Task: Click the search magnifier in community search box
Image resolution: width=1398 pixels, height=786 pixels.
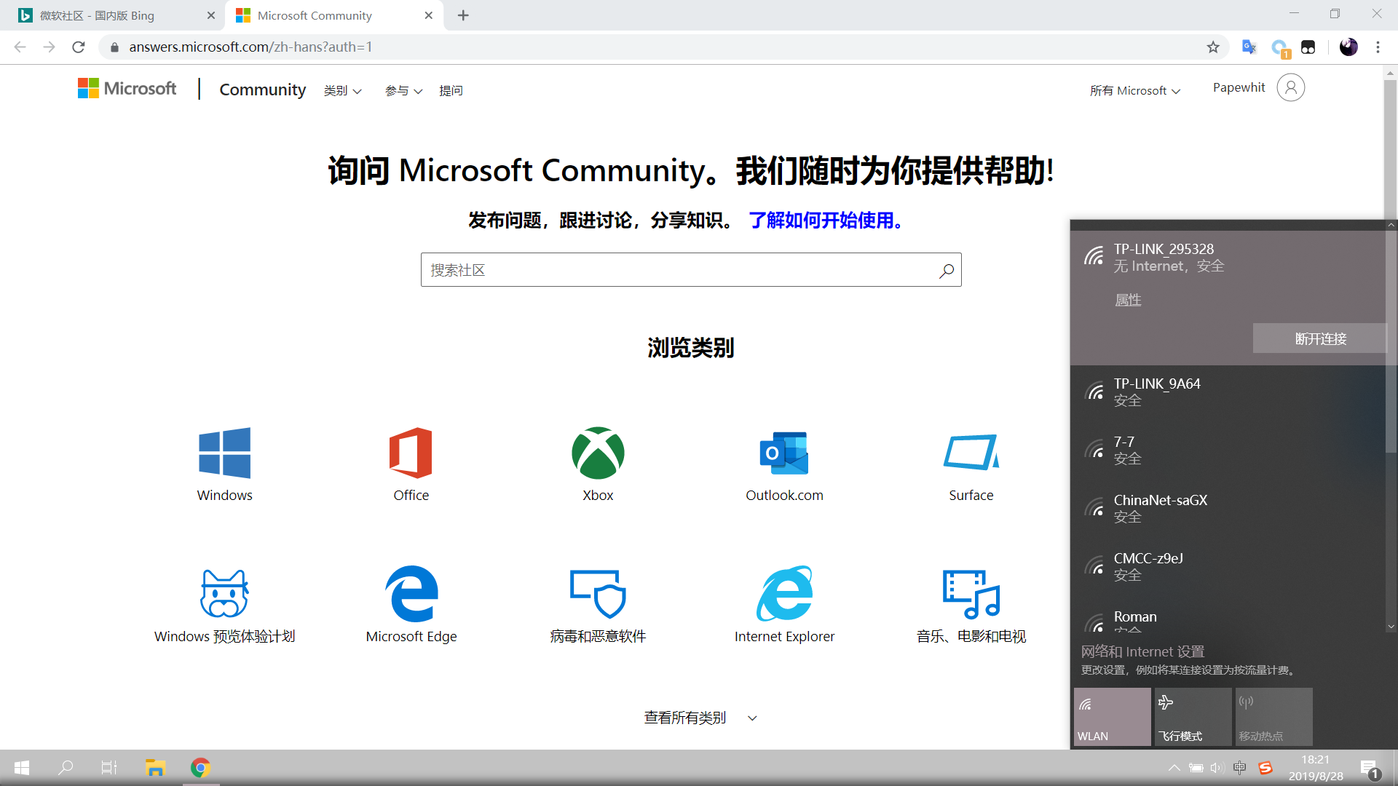Action: click(947, 271)
